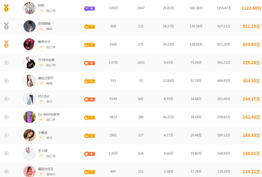Click the silver rank 2 medal icon
This screenshot has width=262, height=177.
pos(6,26)
